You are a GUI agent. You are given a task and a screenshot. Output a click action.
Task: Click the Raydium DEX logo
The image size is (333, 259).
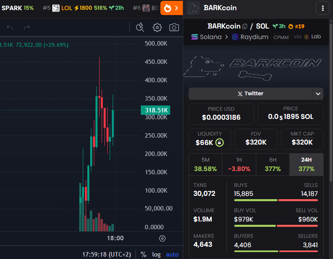click(235, 37)
